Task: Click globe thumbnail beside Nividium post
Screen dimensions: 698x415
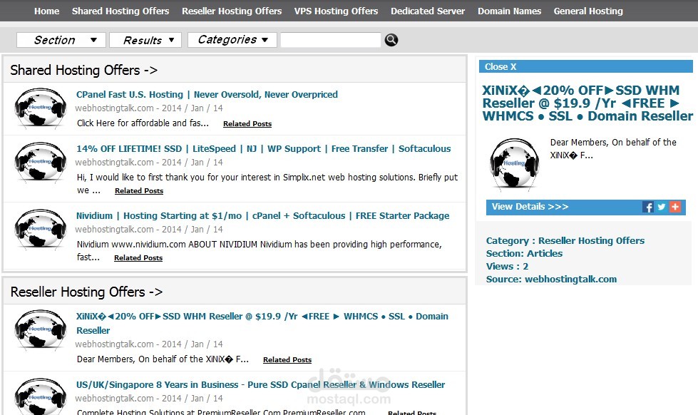Action: click(x=41, y=230)
